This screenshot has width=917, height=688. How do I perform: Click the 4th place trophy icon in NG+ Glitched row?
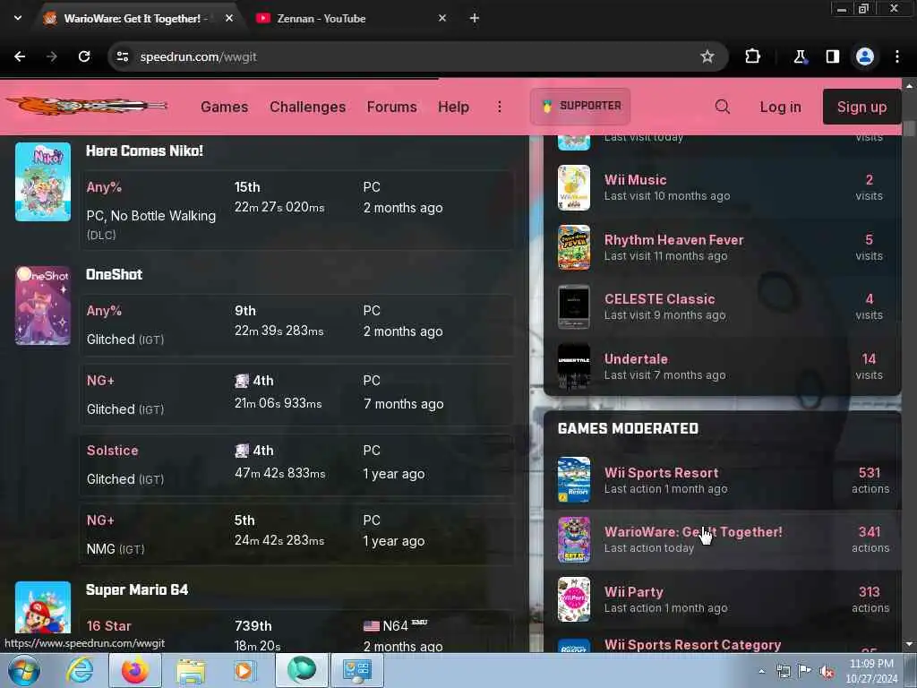pyautogui.click(x=242, y=381)
